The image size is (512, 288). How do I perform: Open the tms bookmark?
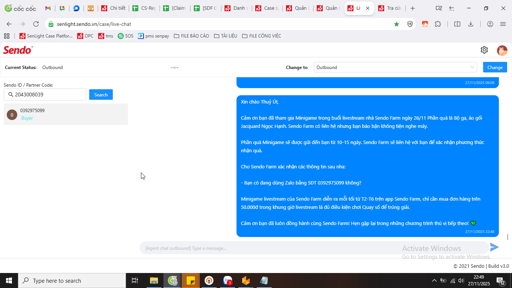106,36
